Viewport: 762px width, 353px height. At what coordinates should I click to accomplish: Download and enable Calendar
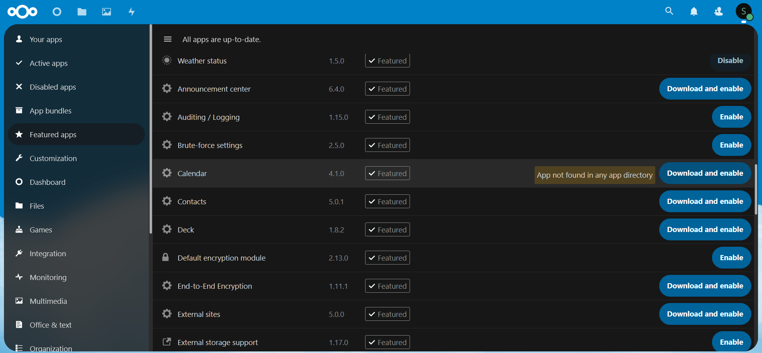(705, 173)
